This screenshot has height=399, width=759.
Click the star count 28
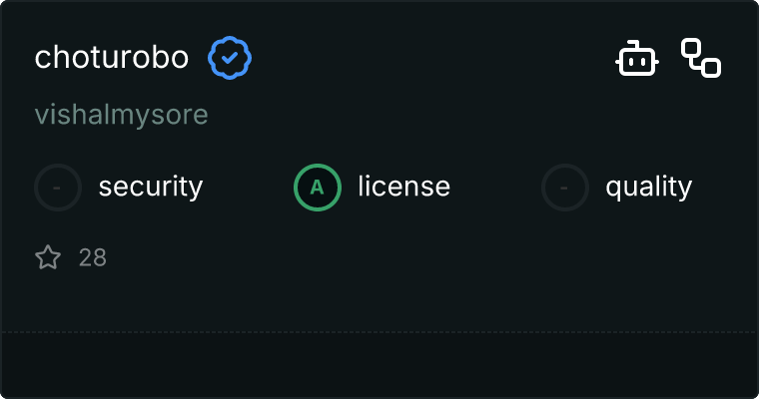[93, 258]
